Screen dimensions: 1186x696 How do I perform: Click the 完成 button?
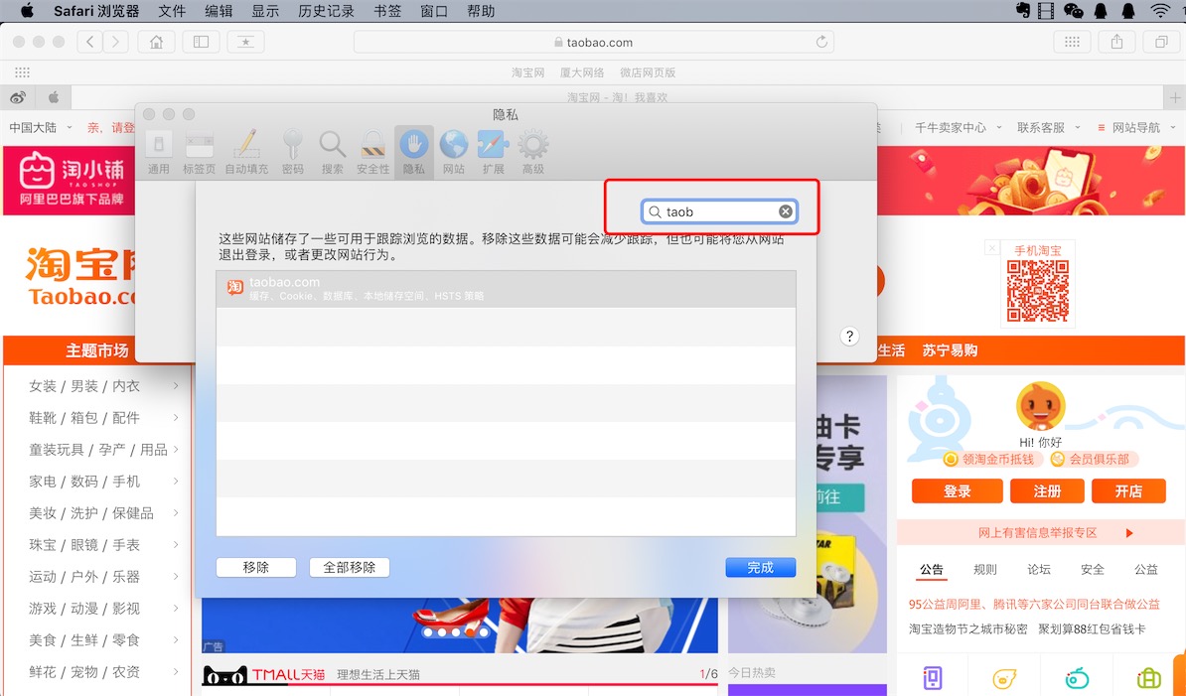[x=760, y=568]
